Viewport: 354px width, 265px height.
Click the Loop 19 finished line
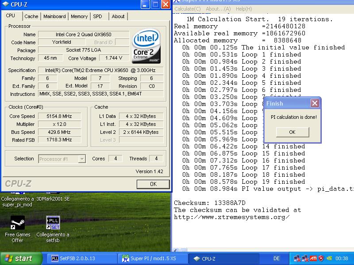(x=244, y=182)
